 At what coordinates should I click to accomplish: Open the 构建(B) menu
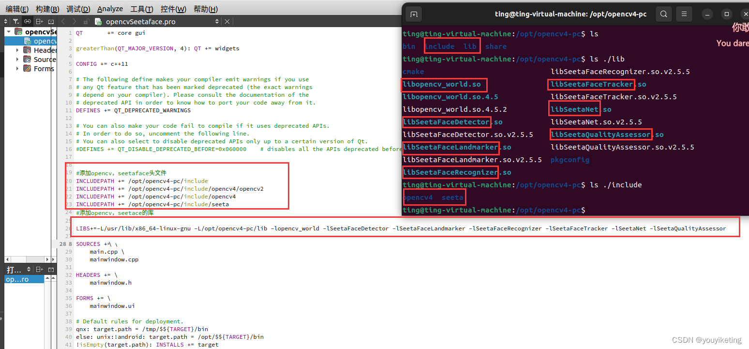[47, 9]
